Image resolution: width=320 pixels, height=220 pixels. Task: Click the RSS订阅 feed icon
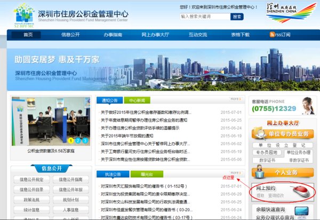click(x=272, y=34)
